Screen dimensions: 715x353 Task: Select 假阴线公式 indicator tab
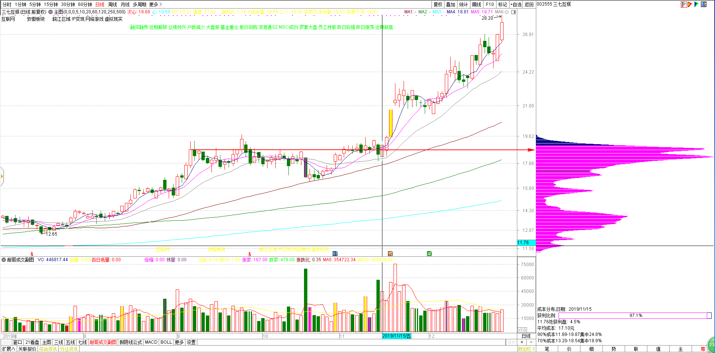[131, 342]
